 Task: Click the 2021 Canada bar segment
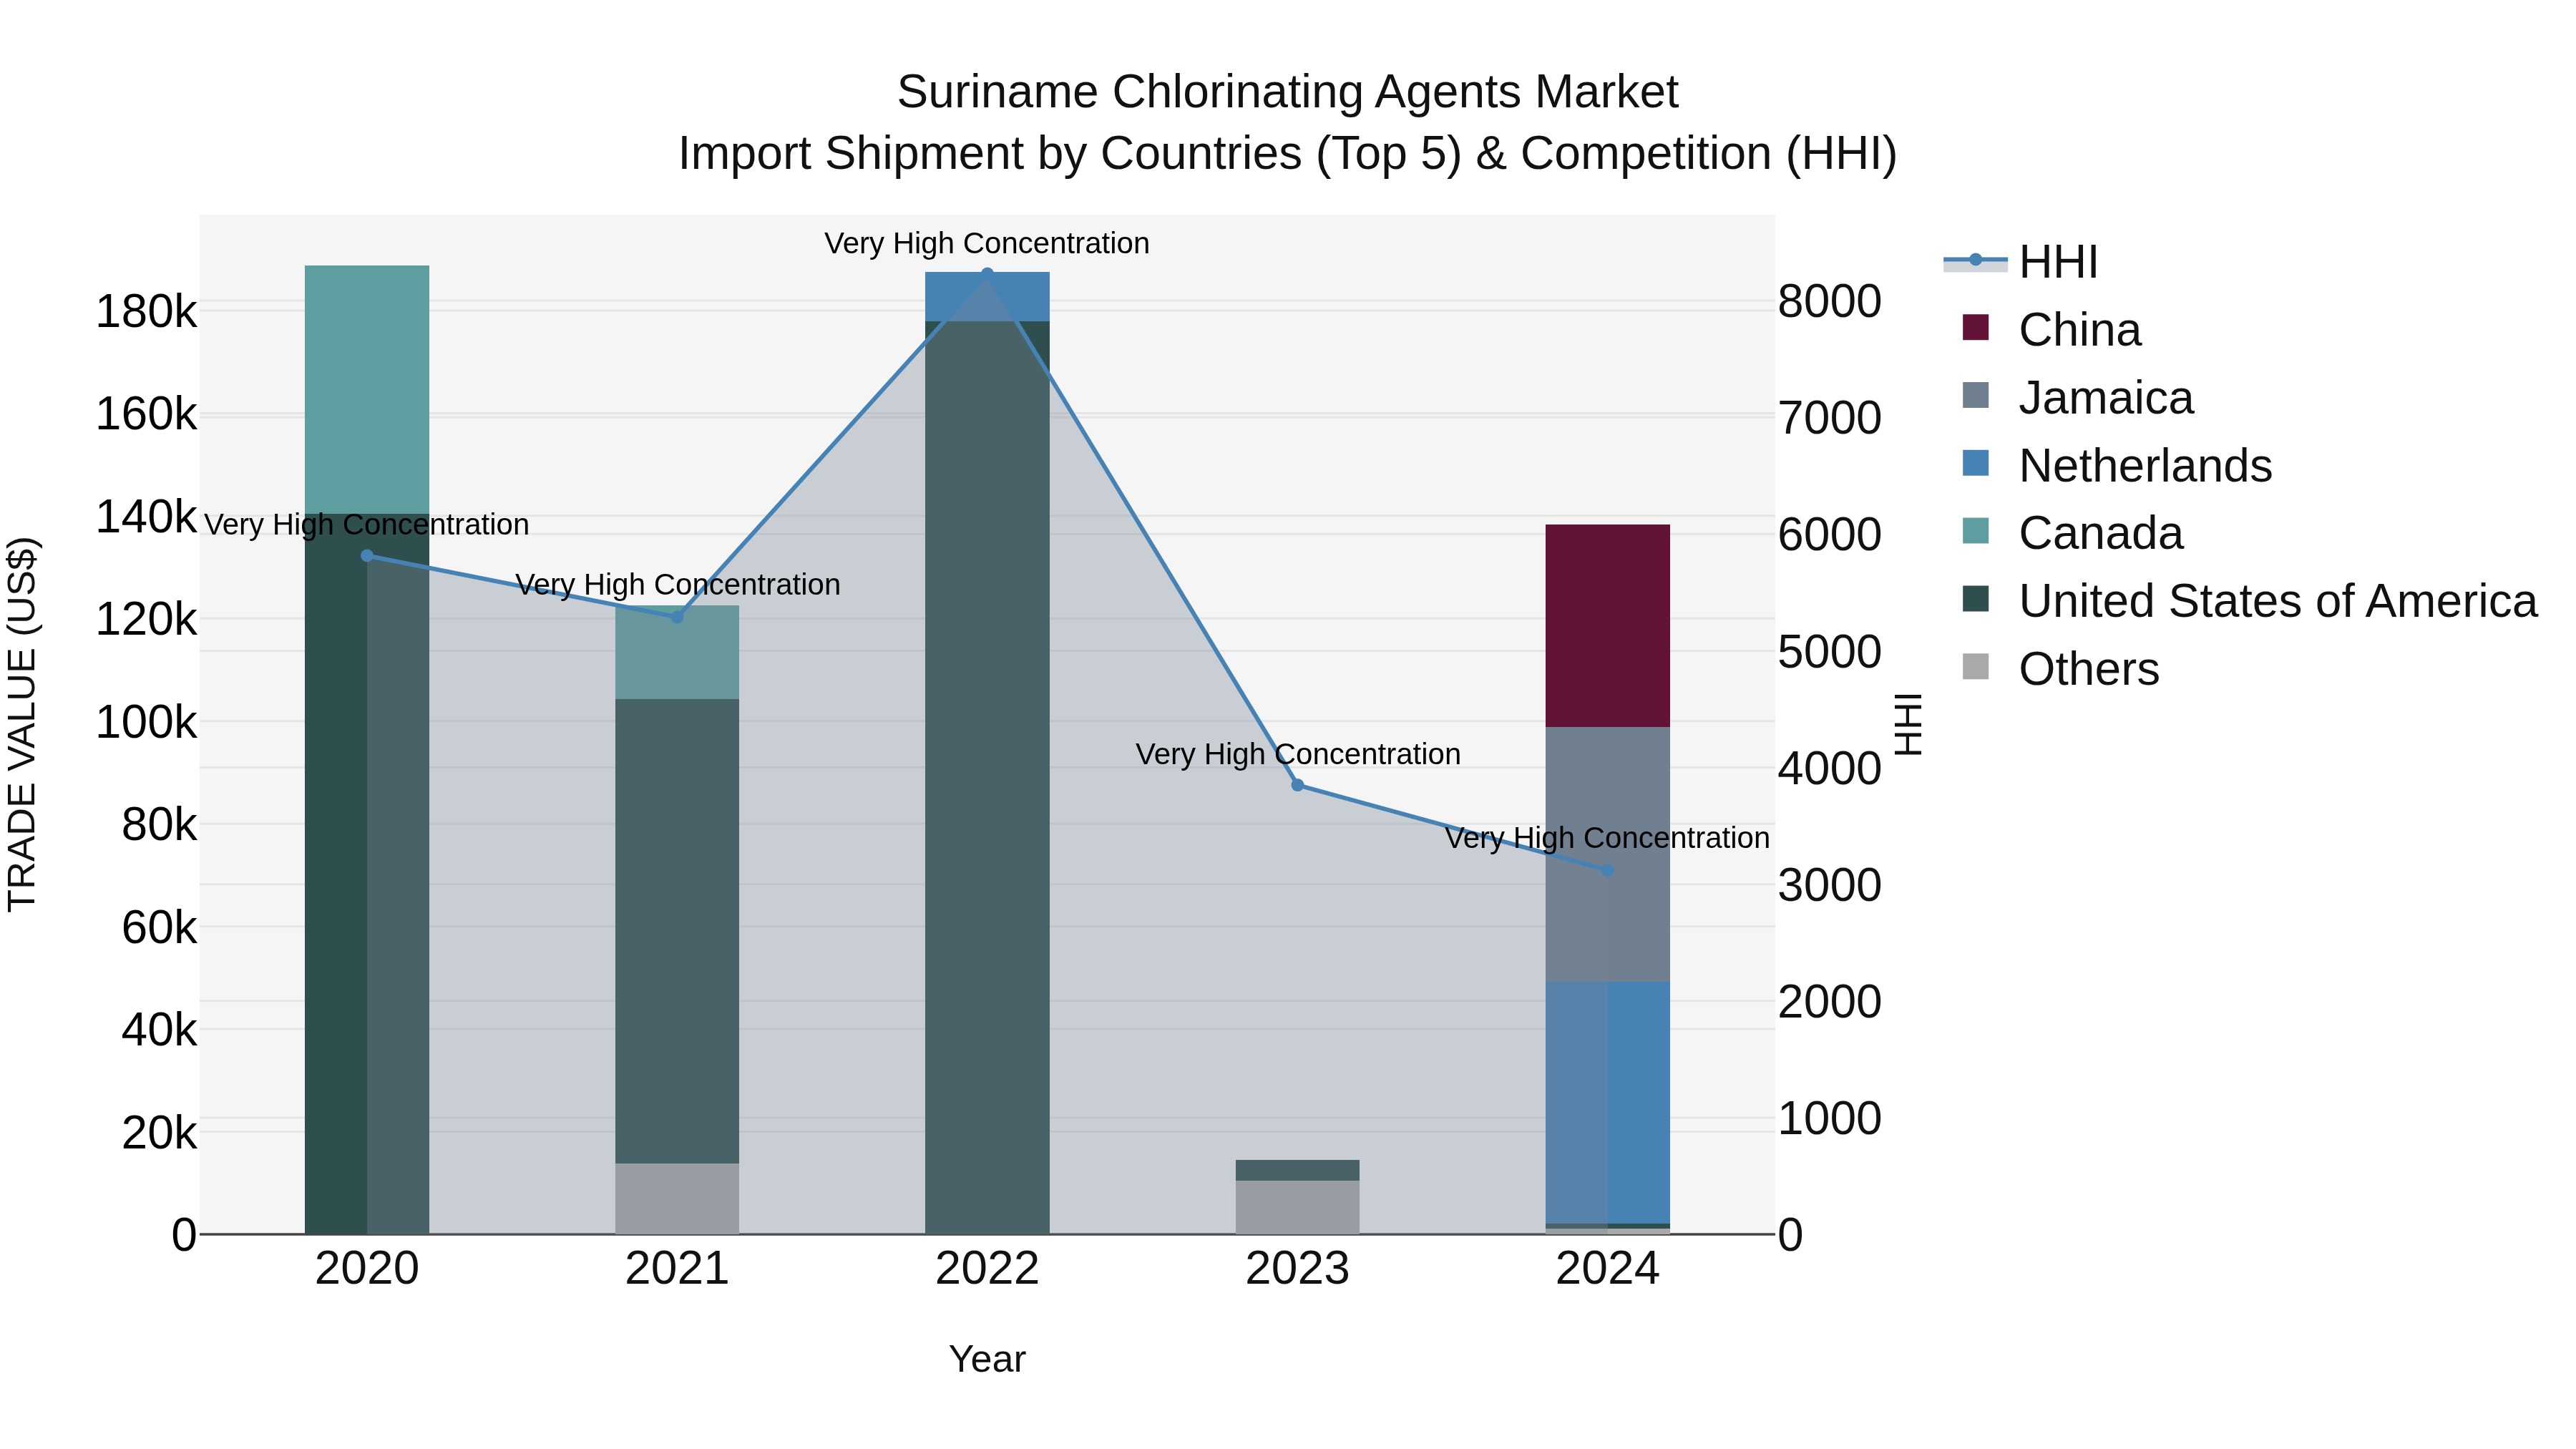coord(677,652)
